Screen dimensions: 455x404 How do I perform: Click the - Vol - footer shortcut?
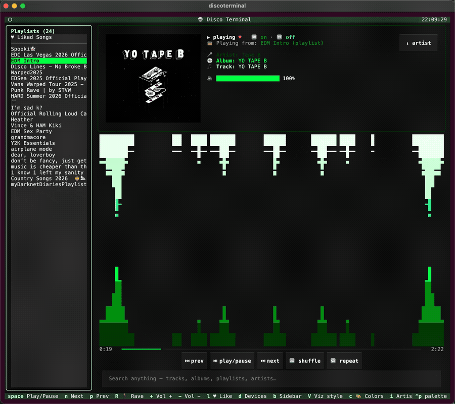(189, 396)
